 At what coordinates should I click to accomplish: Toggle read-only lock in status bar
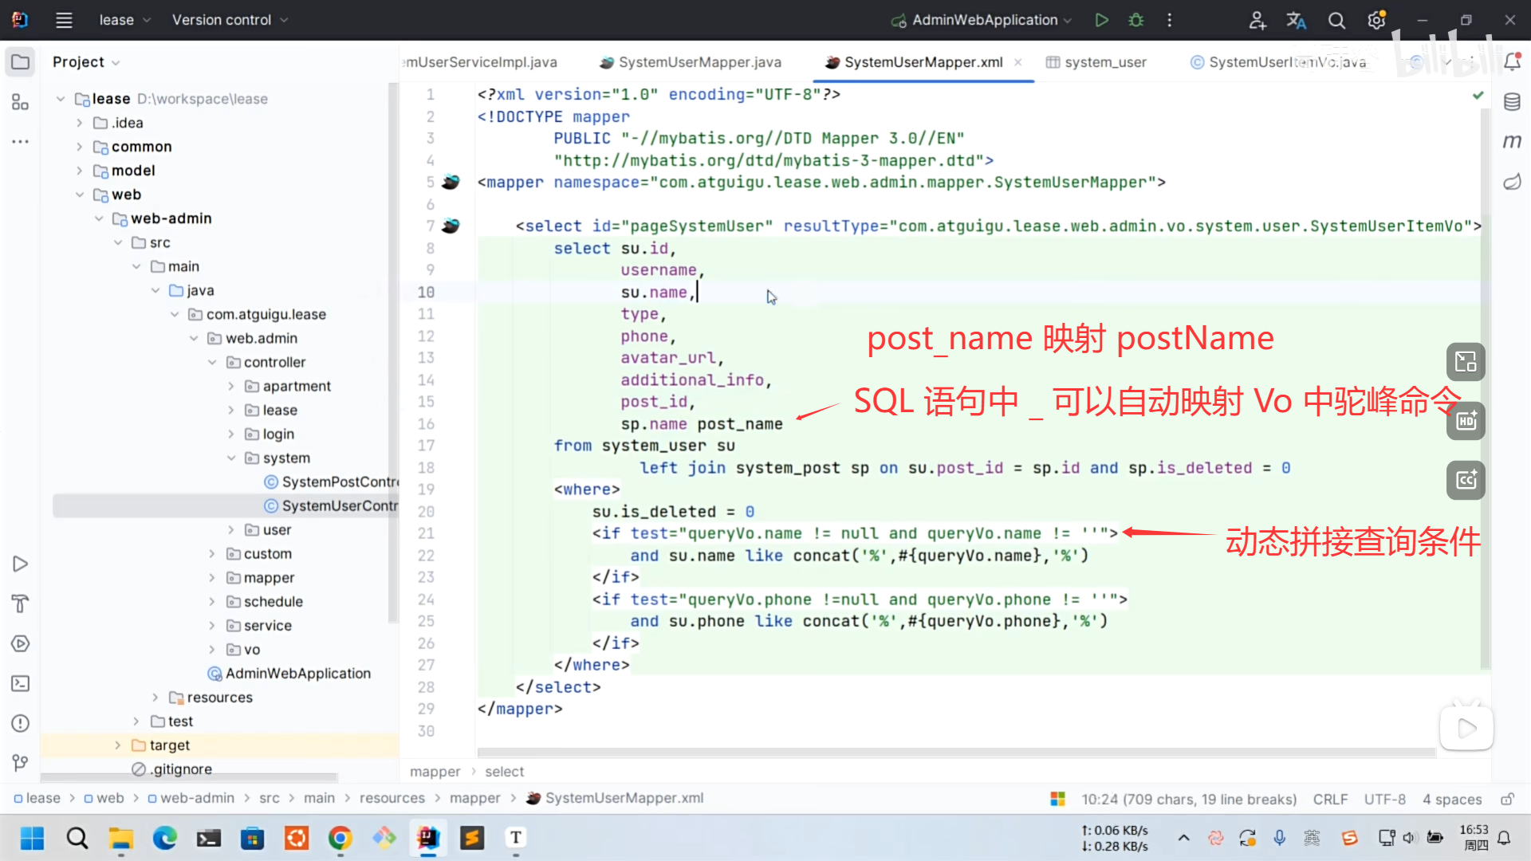coord(1507,799)
